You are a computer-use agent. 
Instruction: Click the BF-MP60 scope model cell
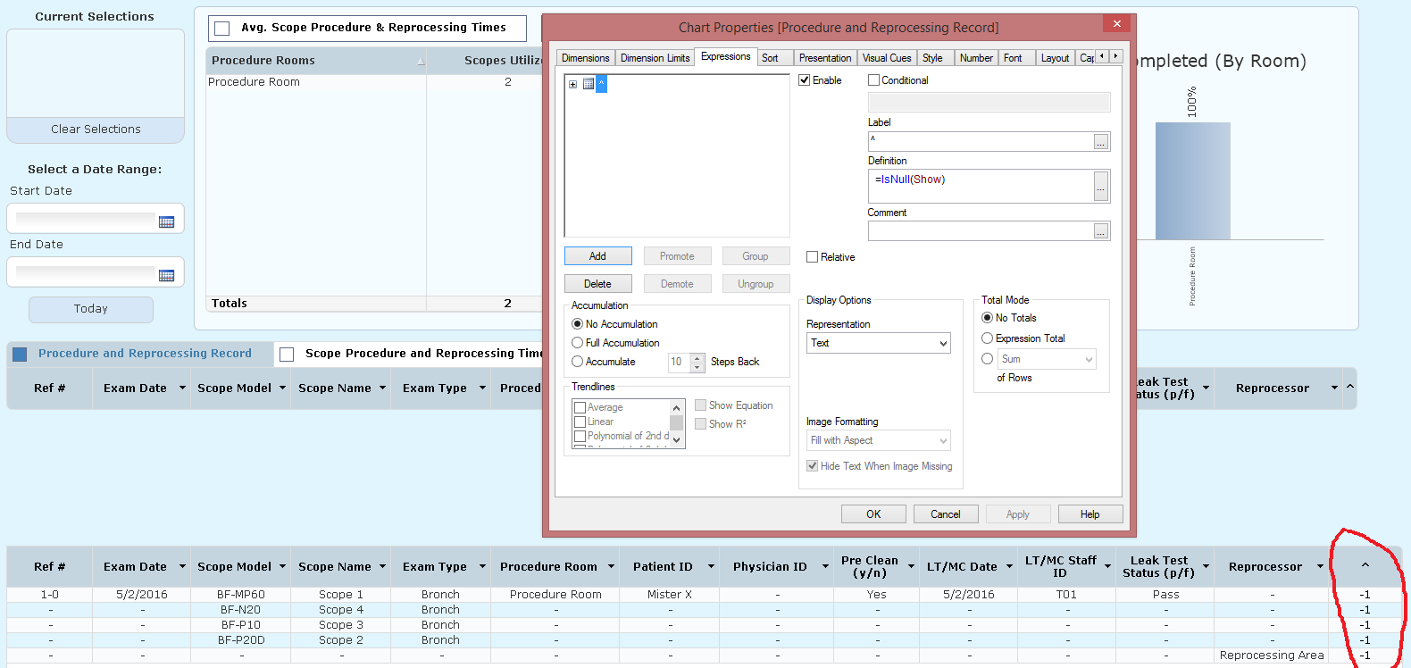coord(241,595)
